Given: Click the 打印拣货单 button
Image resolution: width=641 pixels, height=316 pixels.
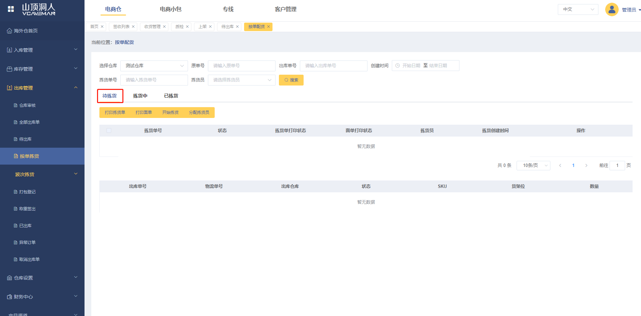Looking at the screenshot, I should (115, 113).
